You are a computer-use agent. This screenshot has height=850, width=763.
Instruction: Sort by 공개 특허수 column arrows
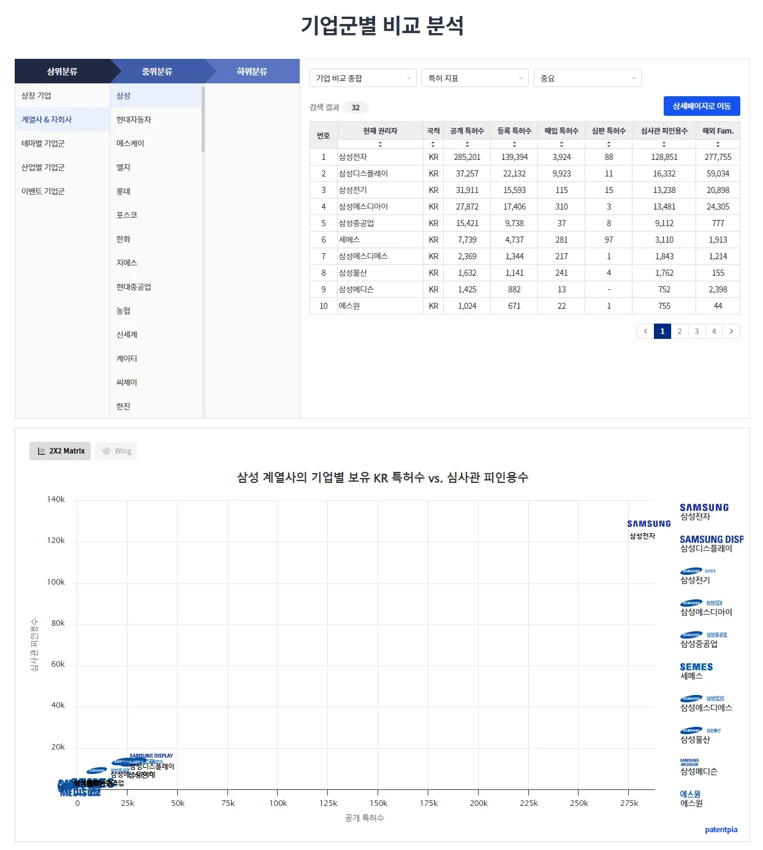click(467, 144)
